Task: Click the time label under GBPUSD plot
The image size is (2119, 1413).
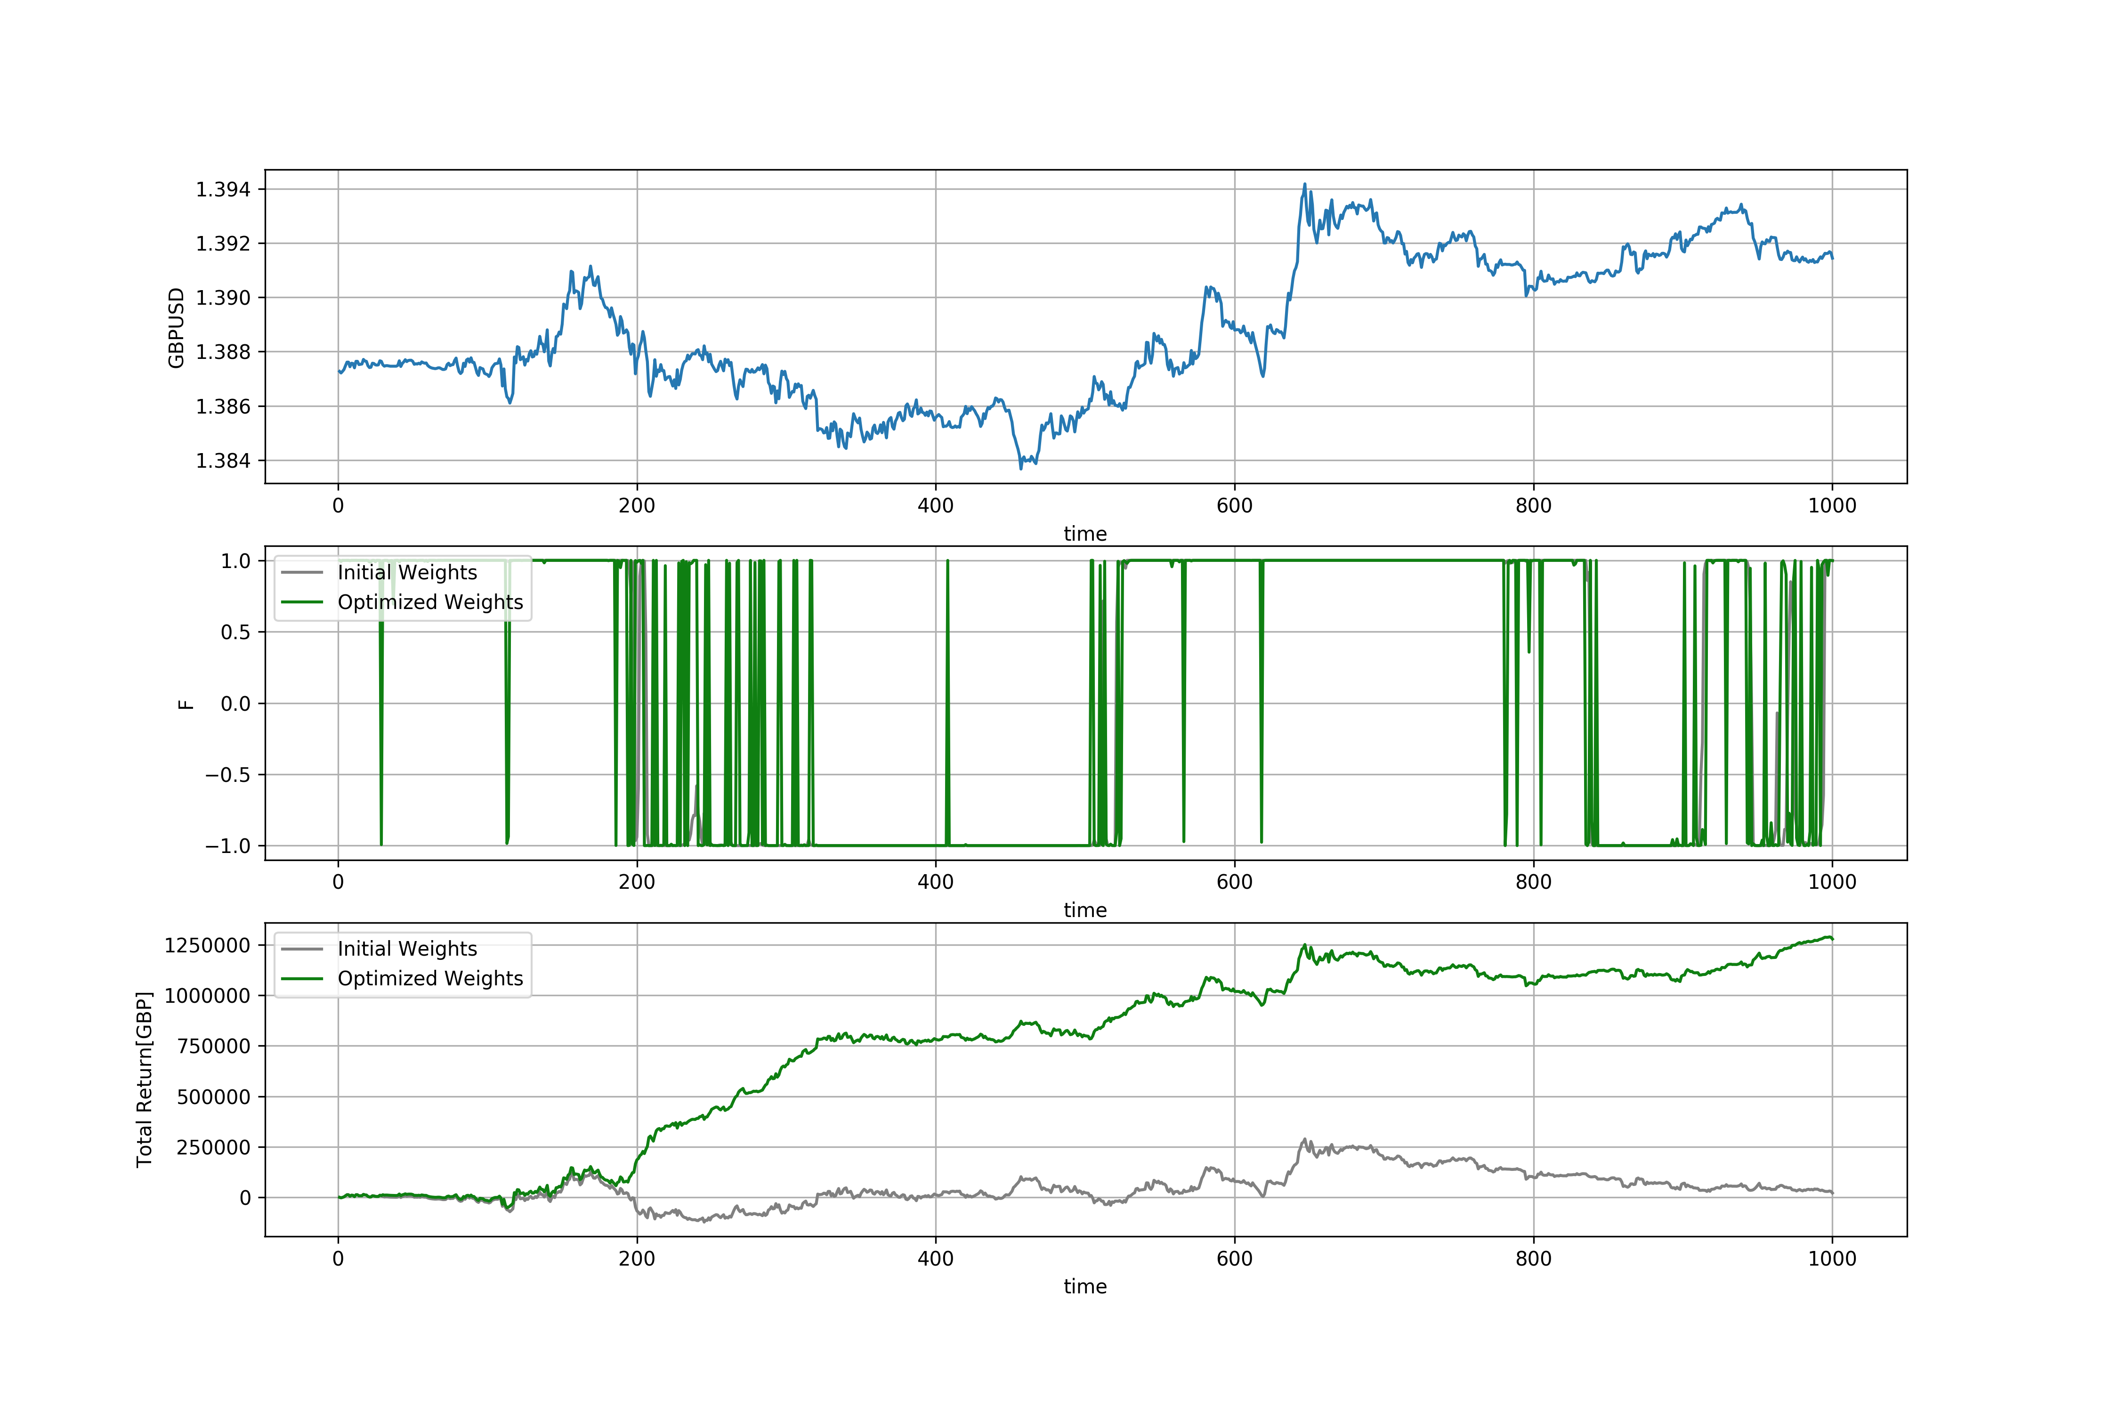Action: pos(1085,534)
